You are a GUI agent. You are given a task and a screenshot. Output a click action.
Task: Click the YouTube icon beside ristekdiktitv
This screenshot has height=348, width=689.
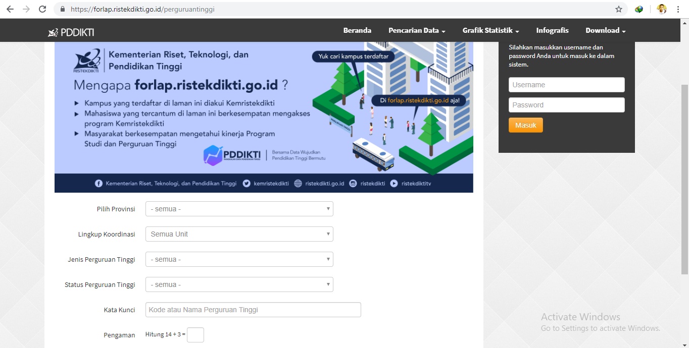pos(394,184)
